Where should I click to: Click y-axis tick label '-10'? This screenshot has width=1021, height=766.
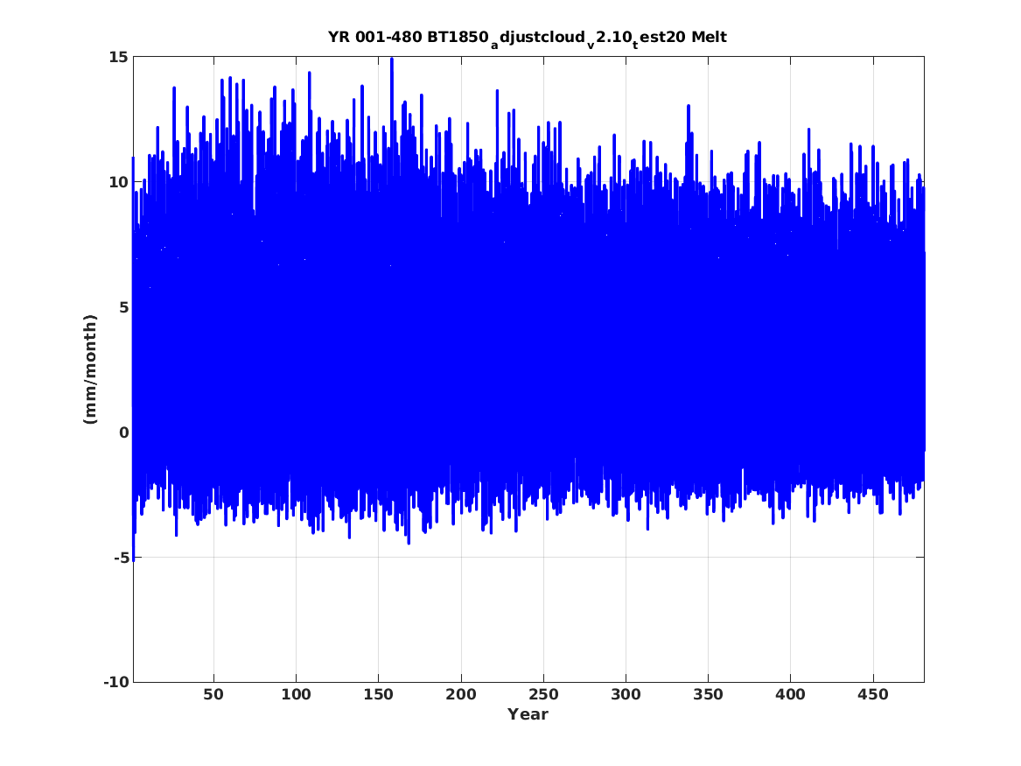[115, 682]
